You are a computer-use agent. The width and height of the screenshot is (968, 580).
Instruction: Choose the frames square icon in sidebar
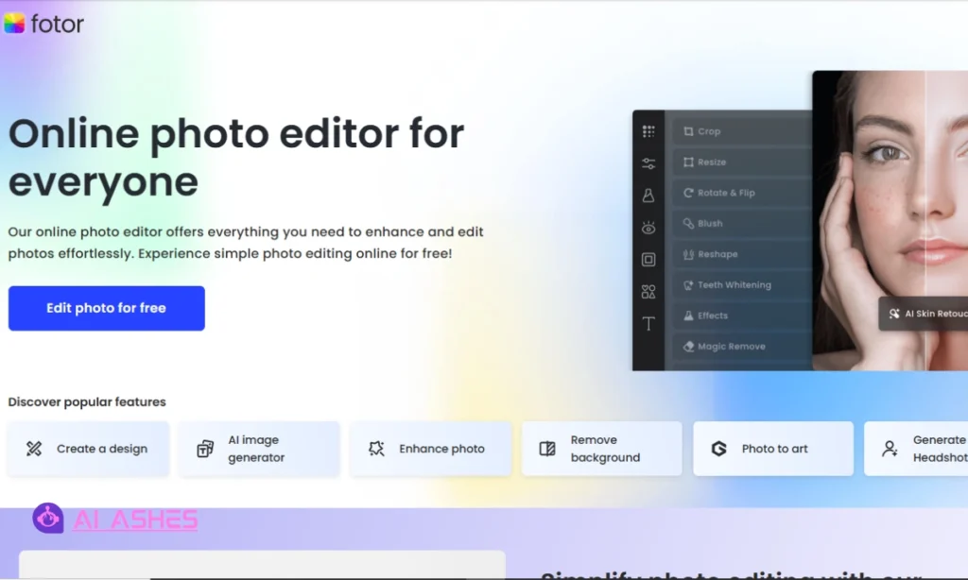[648, 260]
